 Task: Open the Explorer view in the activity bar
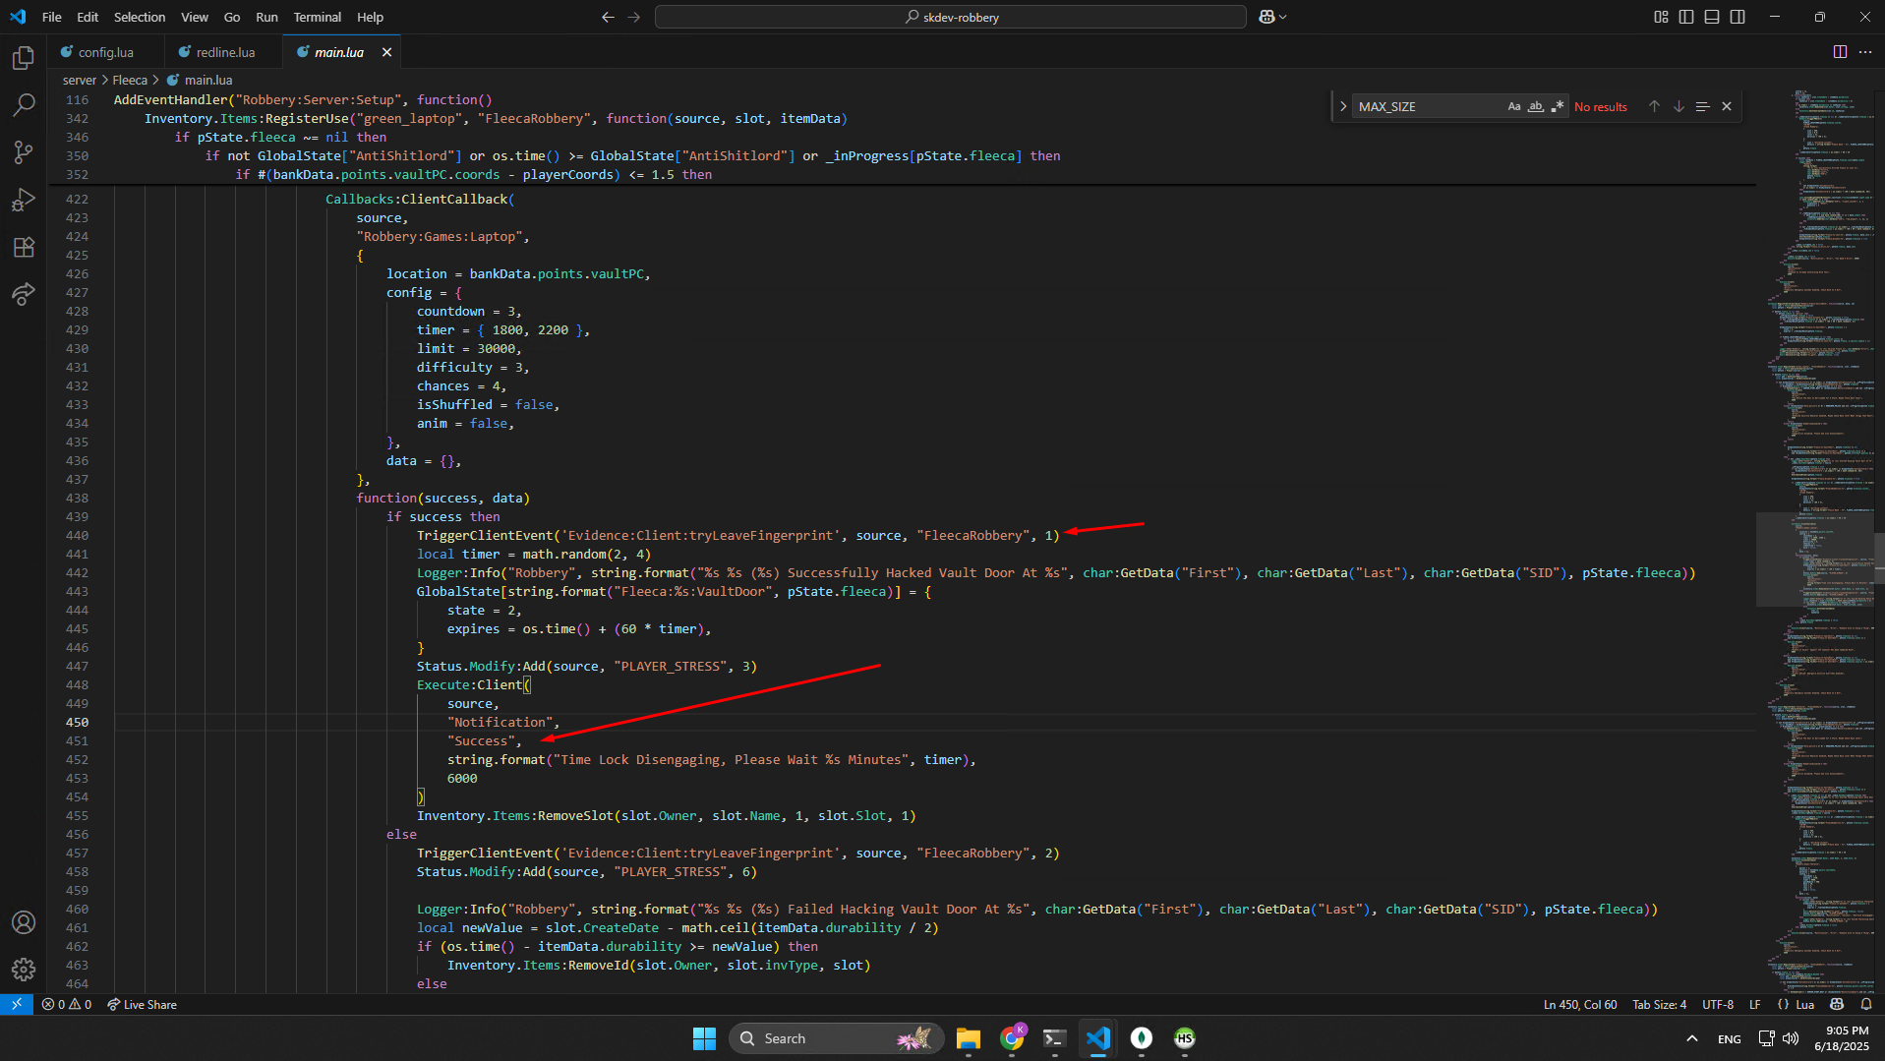pyautogui.click(x=24, y=58)
